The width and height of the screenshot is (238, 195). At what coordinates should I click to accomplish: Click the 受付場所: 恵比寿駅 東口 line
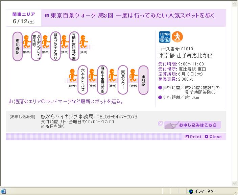tap(182, 69)
